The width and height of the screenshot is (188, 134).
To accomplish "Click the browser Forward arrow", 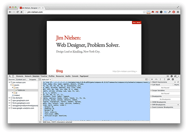I will 14,12.
